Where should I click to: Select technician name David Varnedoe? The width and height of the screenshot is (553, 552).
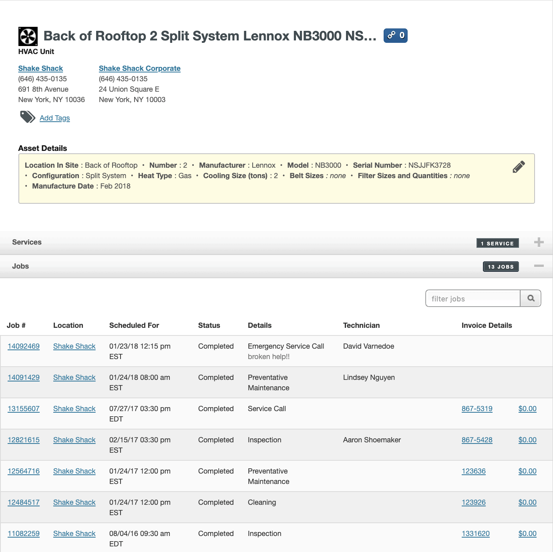pos(368,346)
